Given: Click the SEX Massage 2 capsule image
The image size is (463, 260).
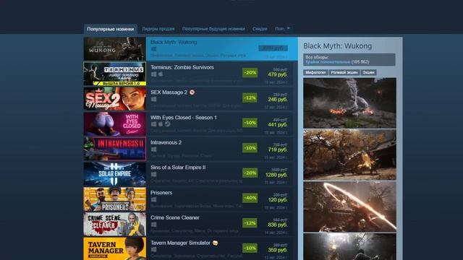Looking at the screenshot, I should click(114, 99).
